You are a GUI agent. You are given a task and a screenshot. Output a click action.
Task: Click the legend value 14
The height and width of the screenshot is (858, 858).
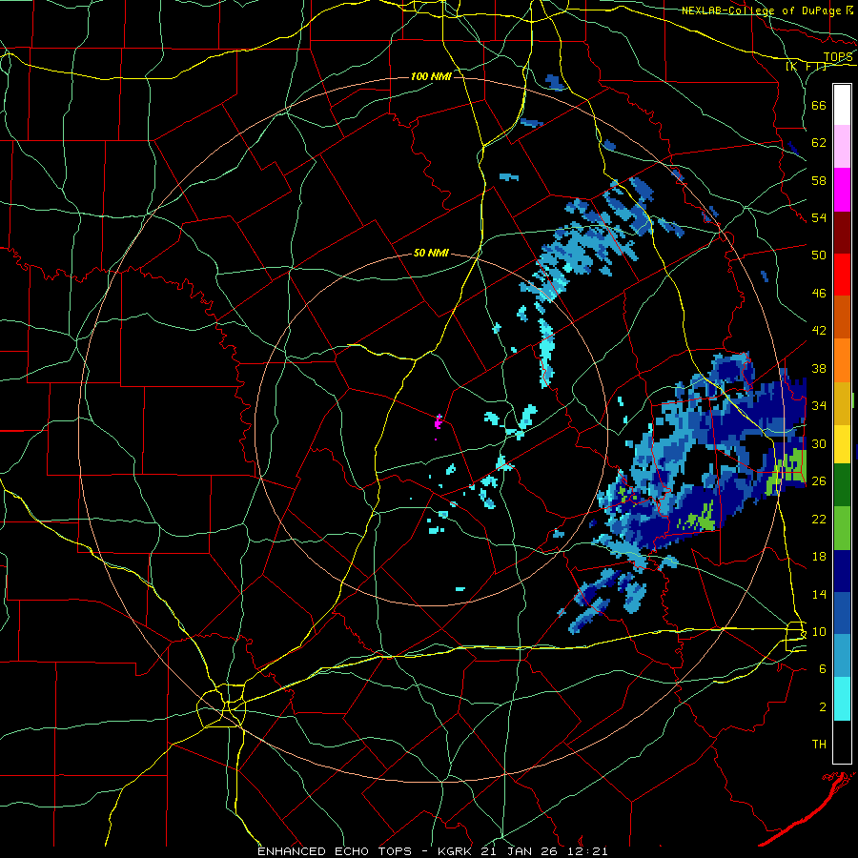pos(819,594)
